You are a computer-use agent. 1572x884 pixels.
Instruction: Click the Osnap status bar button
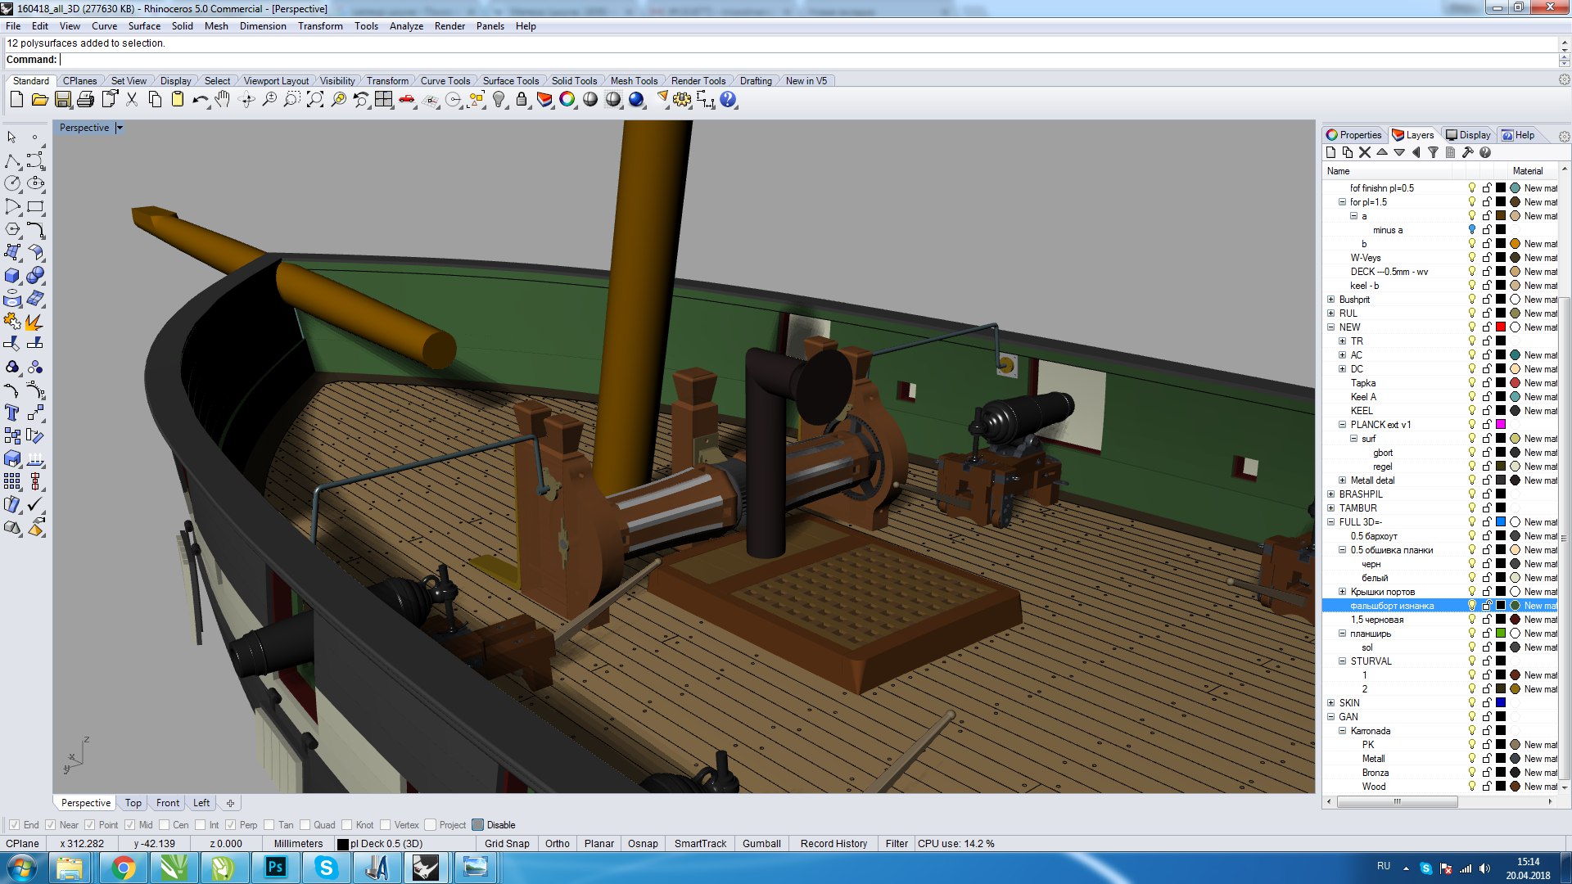(643, 844)
